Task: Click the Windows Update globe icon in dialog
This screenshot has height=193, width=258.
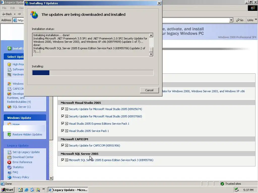Action: [34, 15]
